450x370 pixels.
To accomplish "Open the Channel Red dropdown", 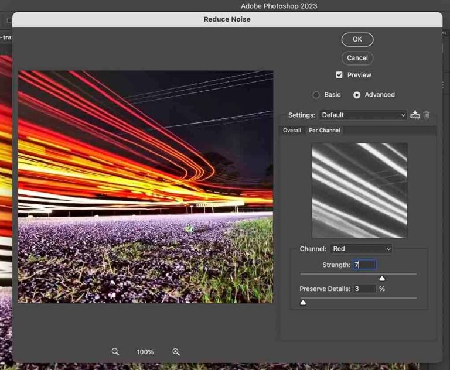I will [361, 249].
